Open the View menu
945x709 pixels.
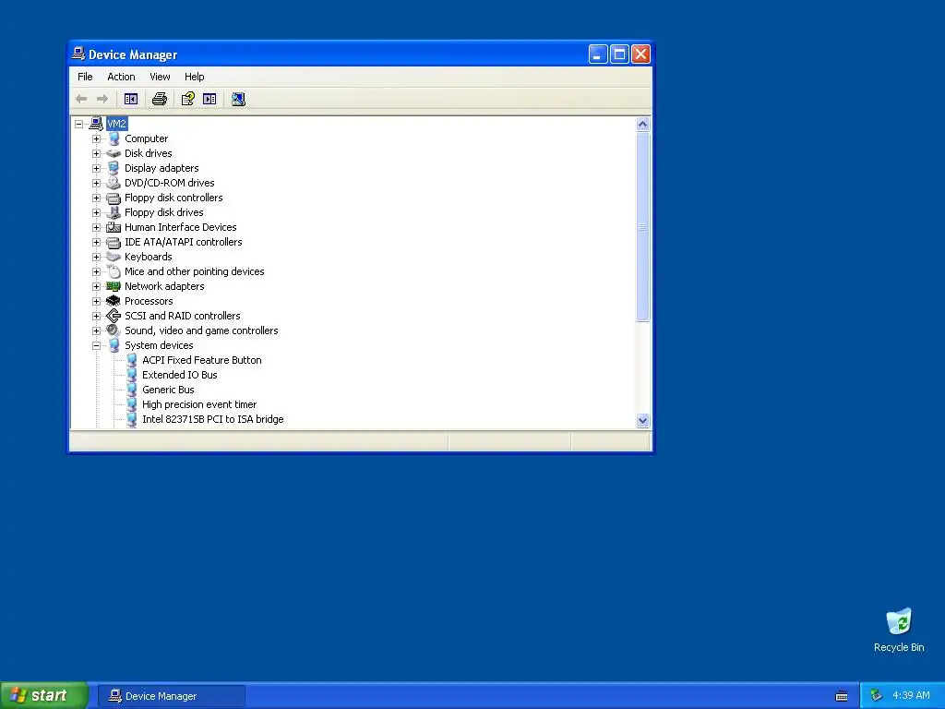point(160,77)
